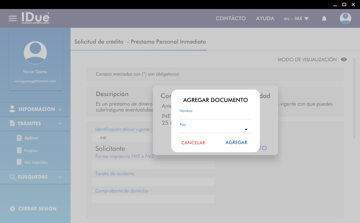Open the País dropdown
The height and width of the screenshot is (223, 360).
(x=215, y=129)
